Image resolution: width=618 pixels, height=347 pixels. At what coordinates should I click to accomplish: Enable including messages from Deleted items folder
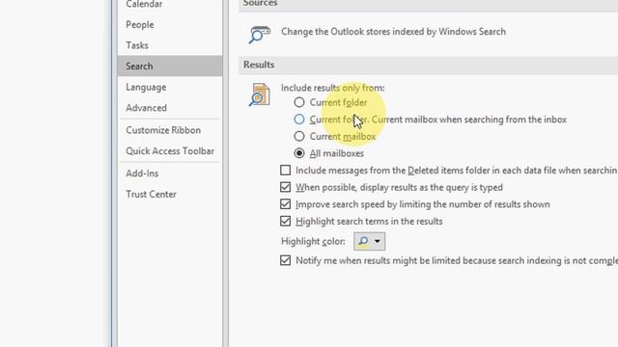pos(286,170)
